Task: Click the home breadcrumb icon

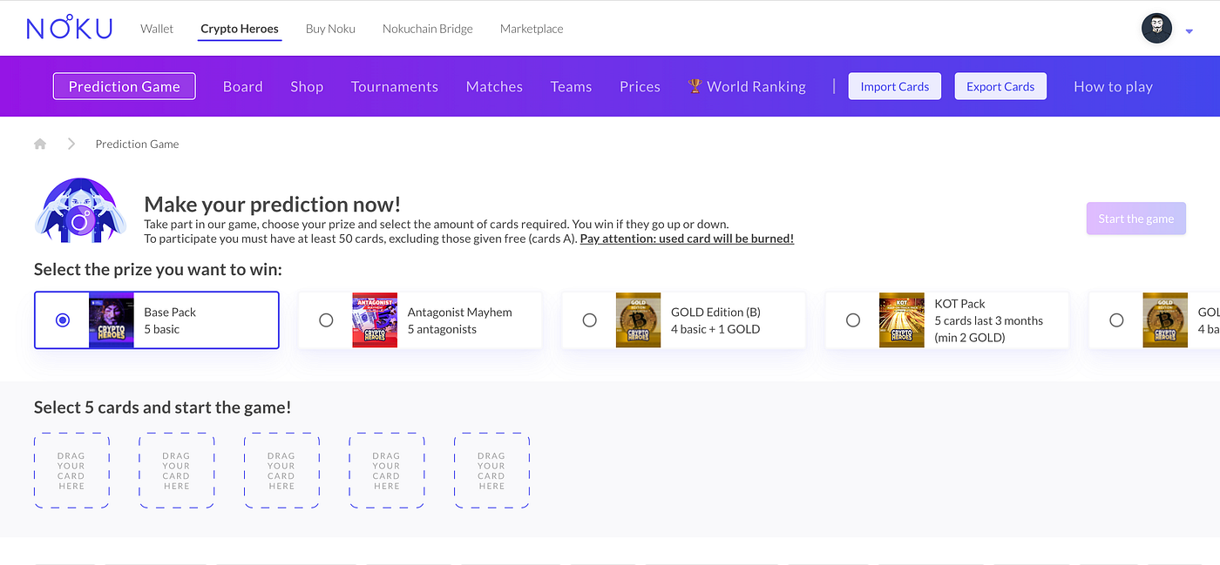Action: pyautogui.click(x=40, y=144)
